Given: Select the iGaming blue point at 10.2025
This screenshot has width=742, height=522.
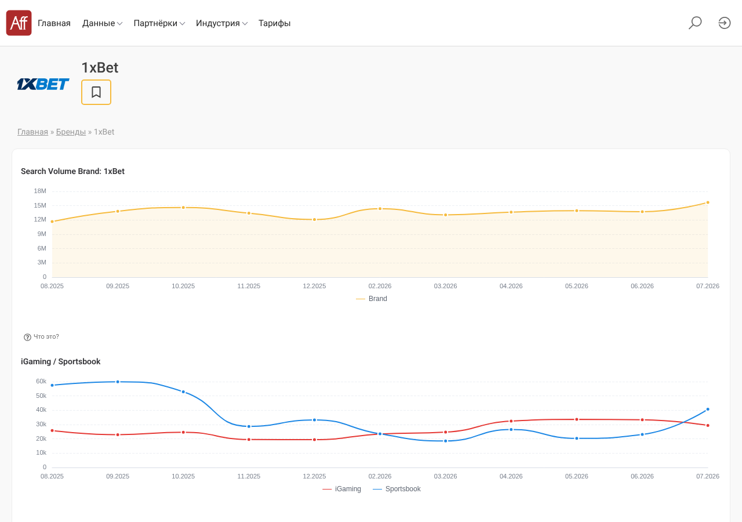Looking at the screenshot, I should (x=183, y=392).
